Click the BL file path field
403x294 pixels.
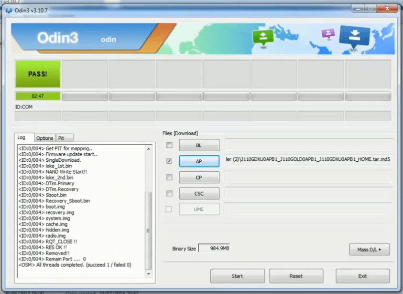point(308,145)
